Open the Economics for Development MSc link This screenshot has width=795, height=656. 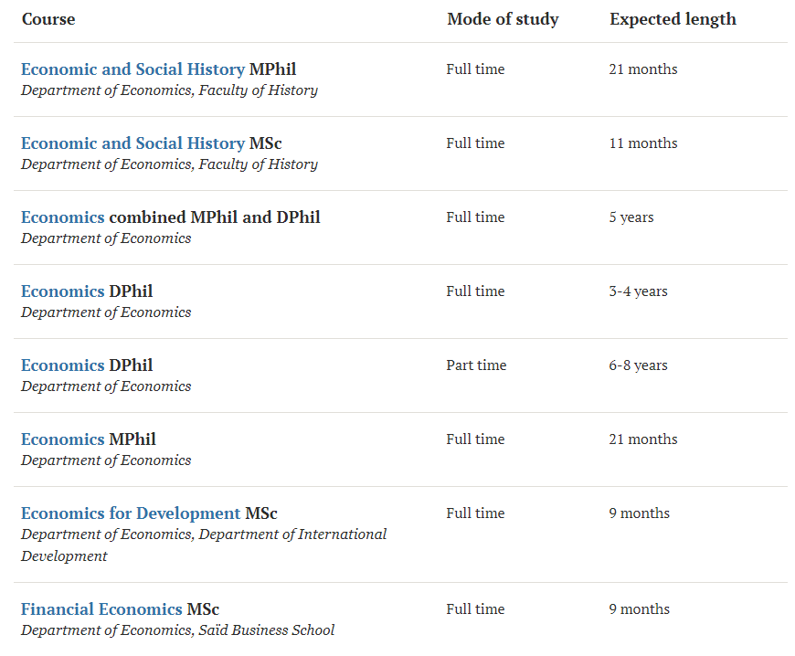click(x=131, y=513)
